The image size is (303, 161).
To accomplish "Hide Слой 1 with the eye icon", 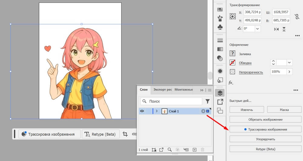I will tap(142, 111).
